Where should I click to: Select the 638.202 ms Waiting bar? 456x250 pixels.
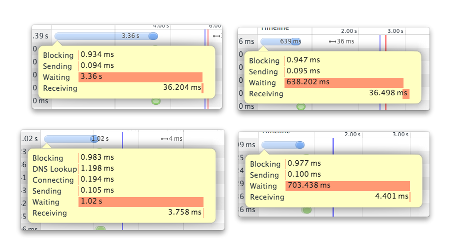344,83
